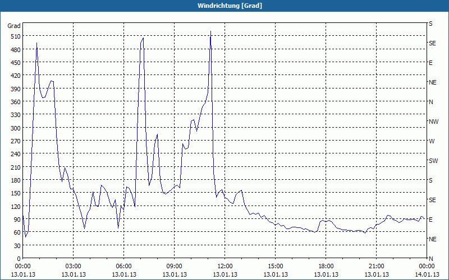The image size is (449, 280).
Task: Click the SE compass label level with 120
Action: tap(432, 200)
